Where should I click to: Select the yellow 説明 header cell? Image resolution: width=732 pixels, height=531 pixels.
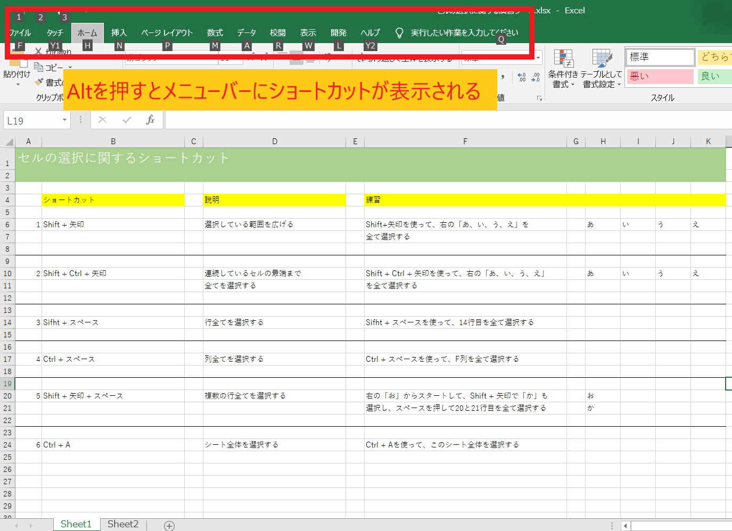(x=274, y=200)
